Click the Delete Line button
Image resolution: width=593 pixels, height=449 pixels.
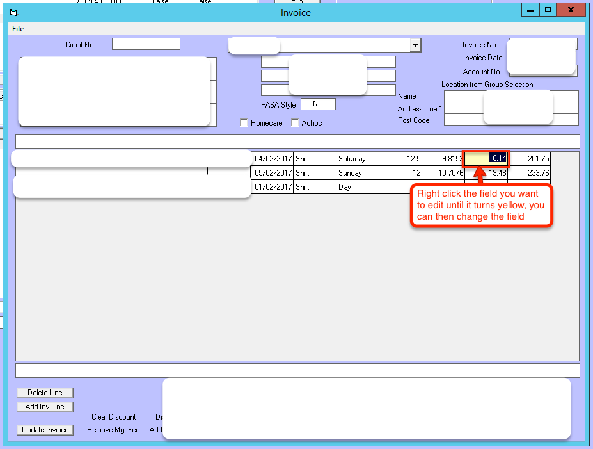(45, 393)
